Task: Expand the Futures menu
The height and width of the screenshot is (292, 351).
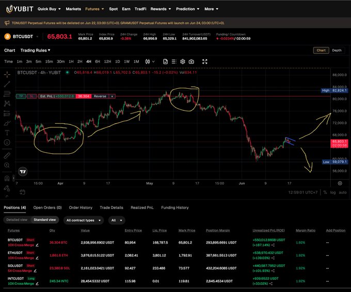Action: pos(94,9)
